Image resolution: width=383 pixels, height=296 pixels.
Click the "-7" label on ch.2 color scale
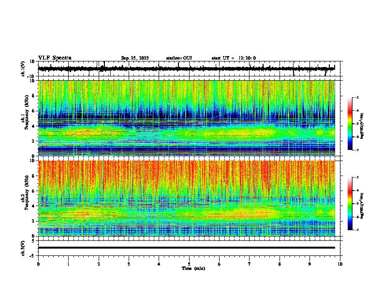click(357, 230)
